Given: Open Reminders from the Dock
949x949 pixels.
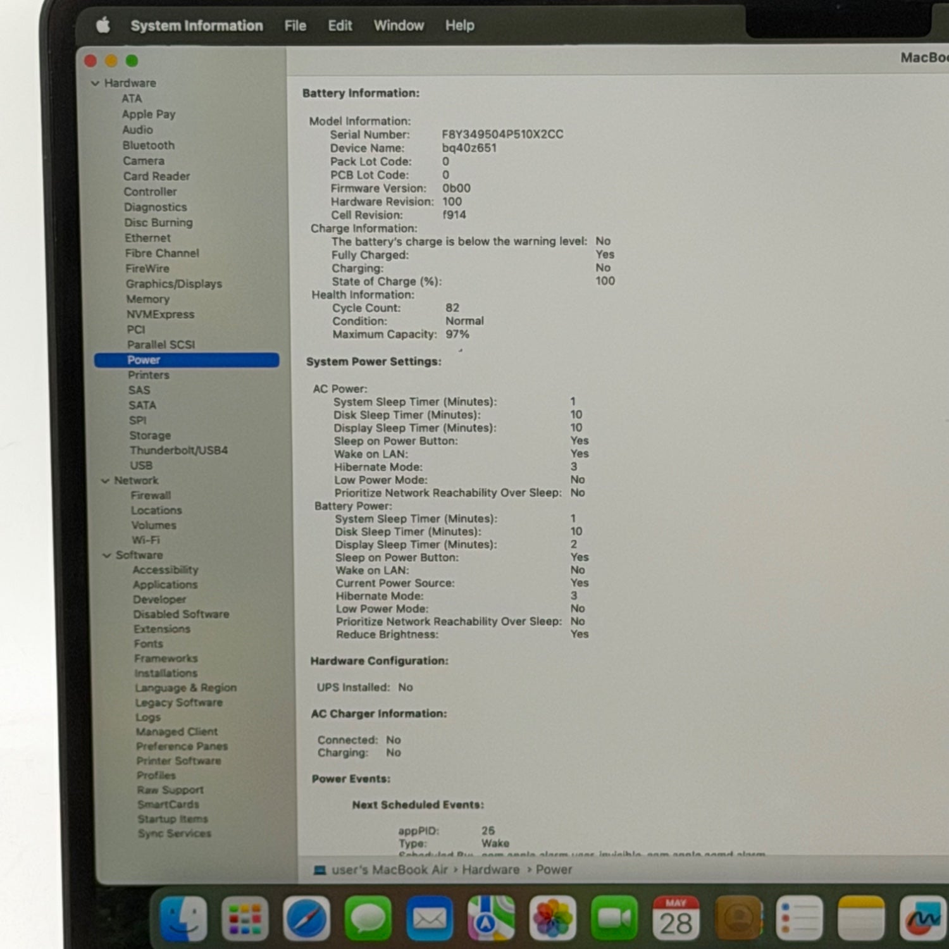Looking at the screenshot, I should pyautogui.click(x=799, y=918).
